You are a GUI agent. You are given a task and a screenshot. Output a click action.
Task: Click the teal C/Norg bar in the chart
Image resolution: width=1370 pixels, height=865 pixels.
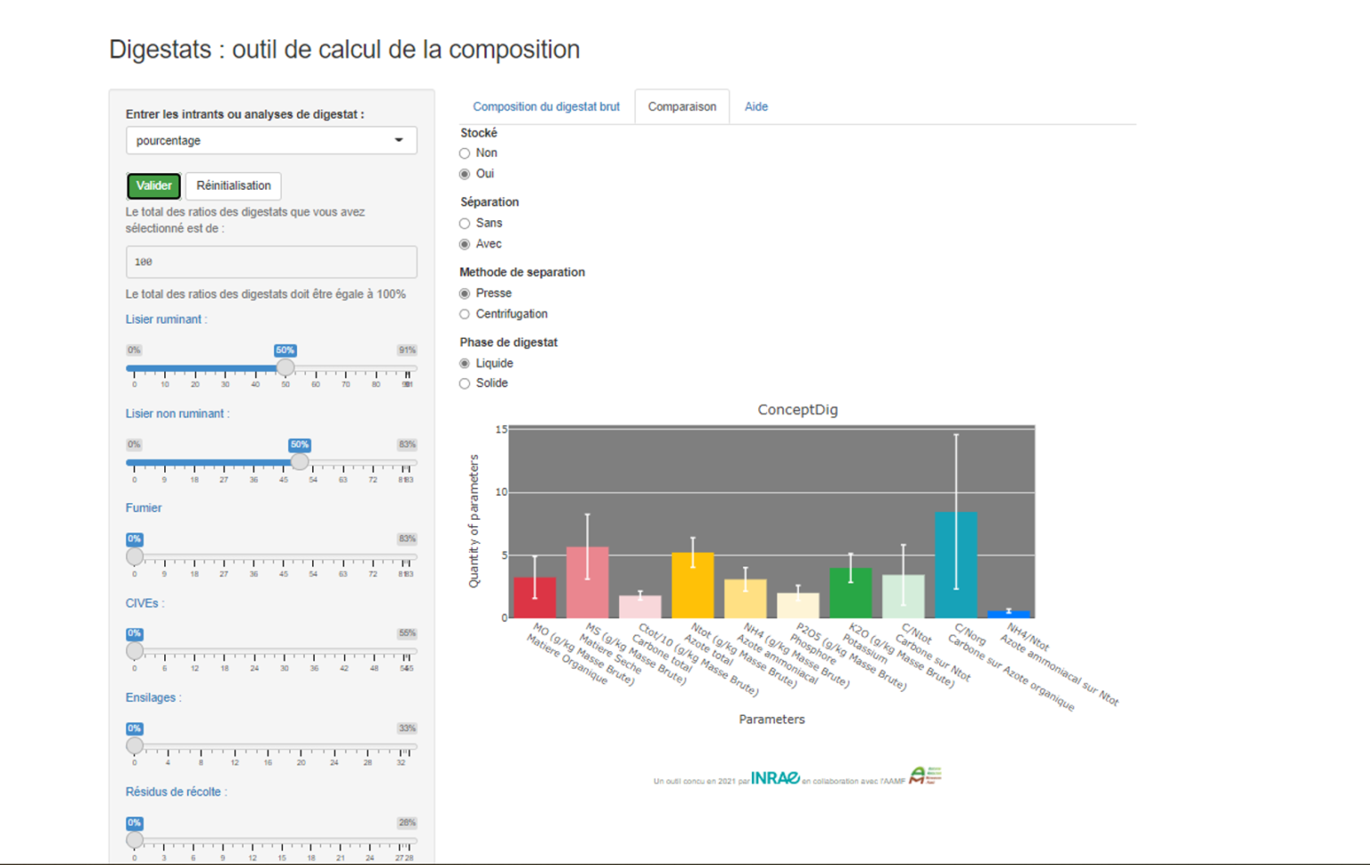[956, 564]
